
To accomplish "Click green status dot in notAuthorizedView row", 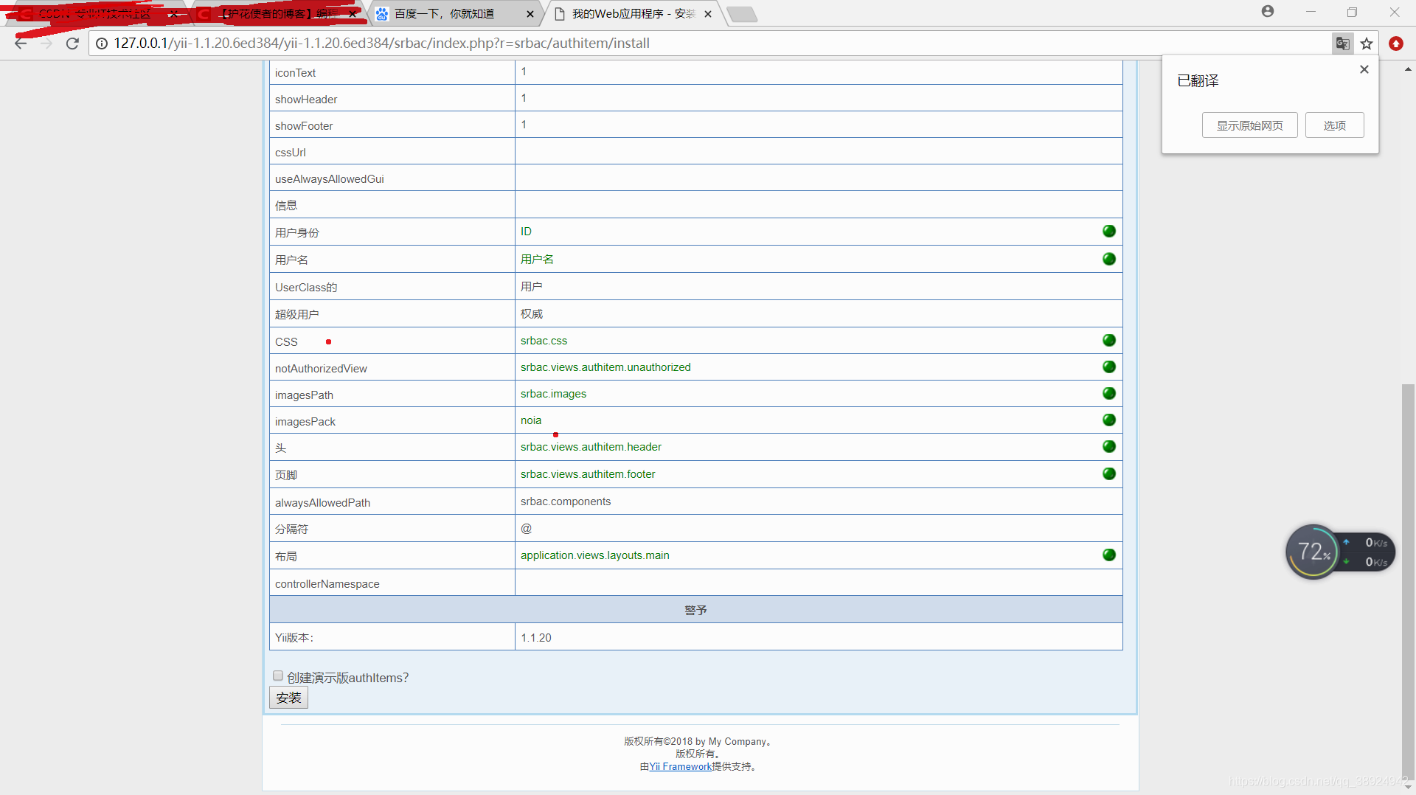I will click(x=1109, y=367).
